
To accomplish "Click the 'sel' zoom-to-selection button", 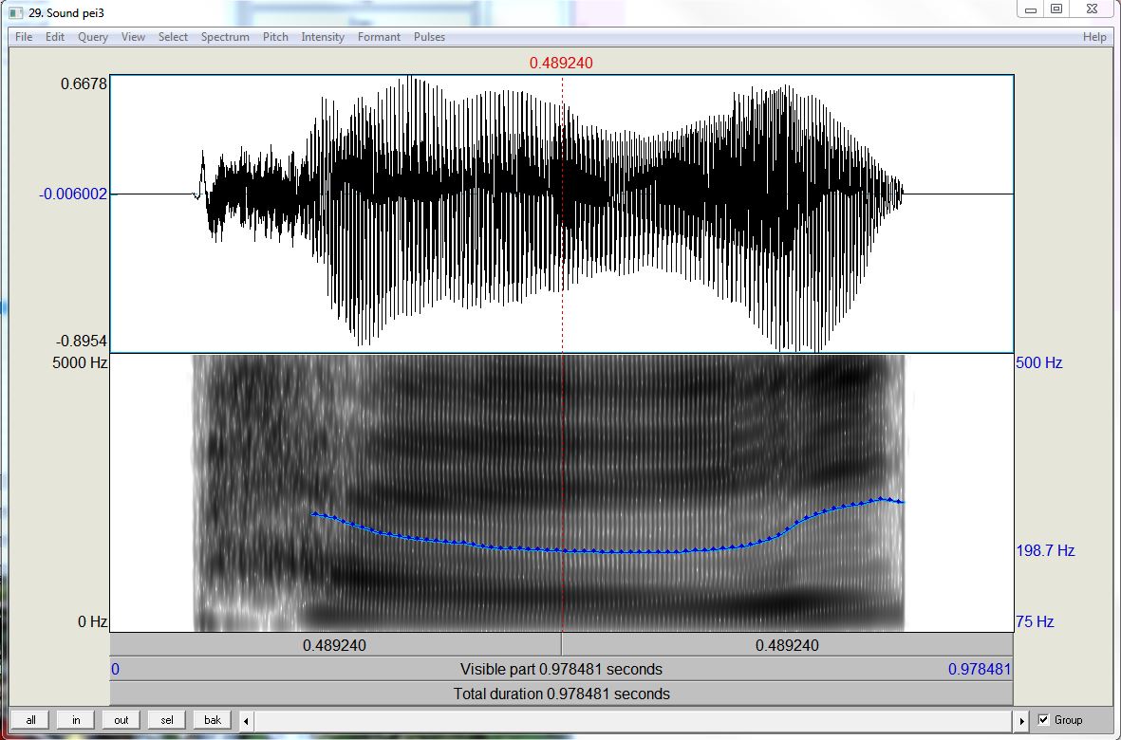I will (166, 720).
